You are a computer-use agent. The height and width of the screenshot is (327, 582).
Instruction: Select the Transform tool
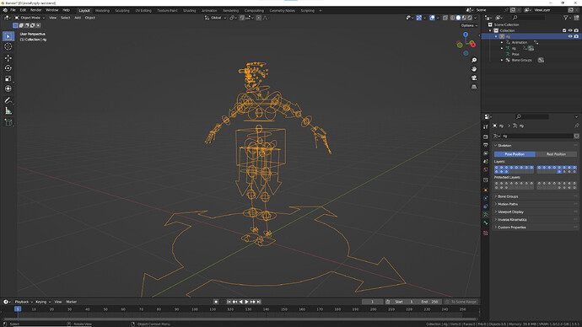[8, 88]
